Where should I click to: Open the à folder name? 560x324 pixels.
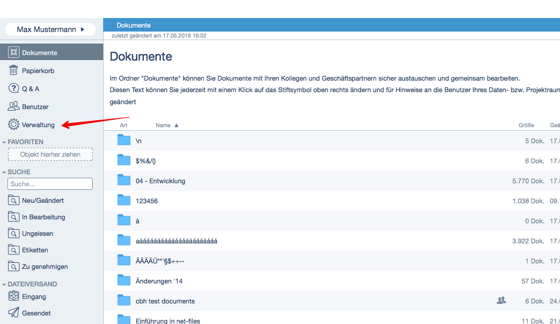tap(138, 221)
